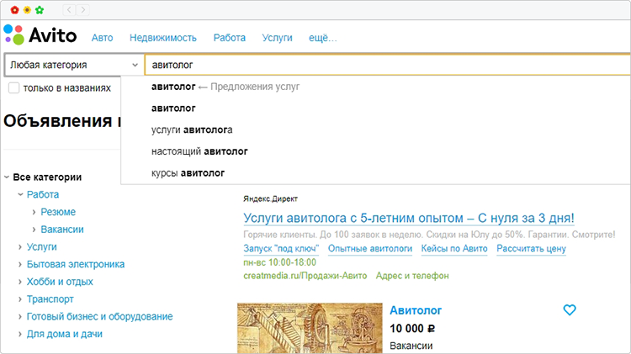Click the price "10 000 ₽"
631x354 pixels.
pyautogui.click(x=412, y=329)
